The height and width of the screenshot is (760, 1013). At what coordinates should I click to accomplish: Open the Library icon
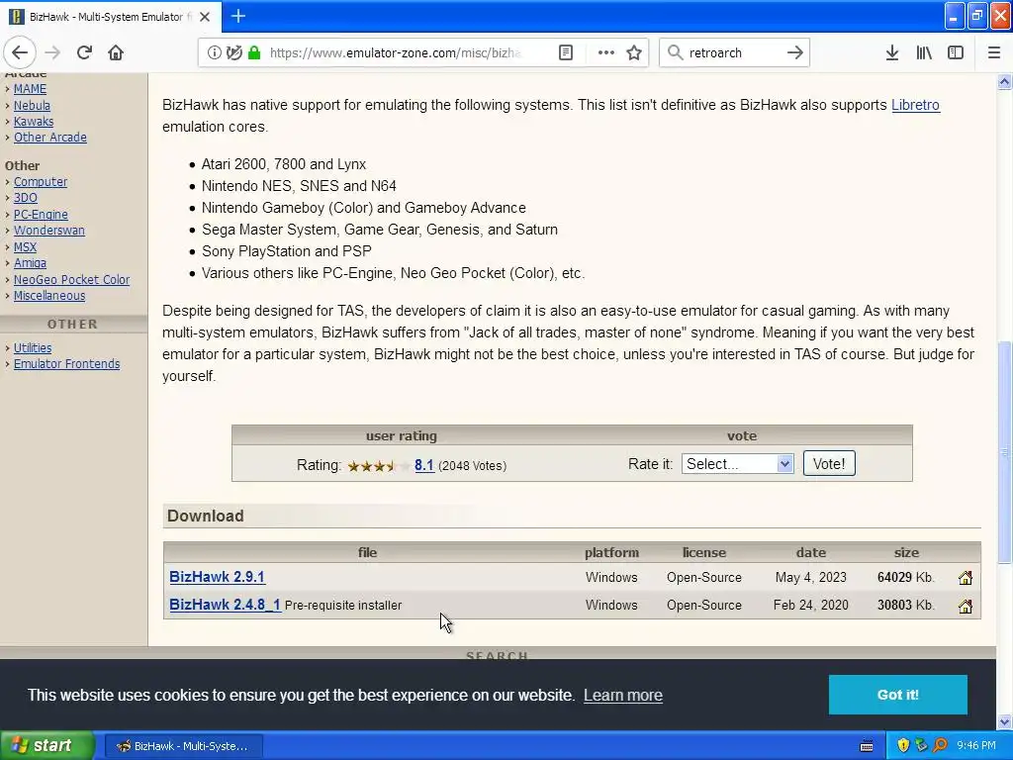tap(924, 52)
